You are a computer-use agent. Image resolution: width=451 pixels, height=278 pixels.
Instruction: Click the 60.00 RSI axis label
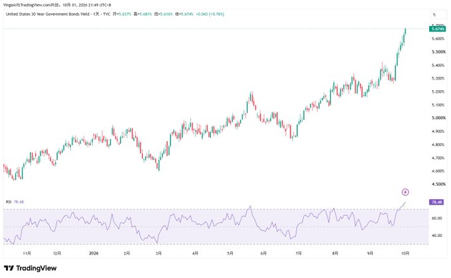pyautogui.click(x=437, y=218)
